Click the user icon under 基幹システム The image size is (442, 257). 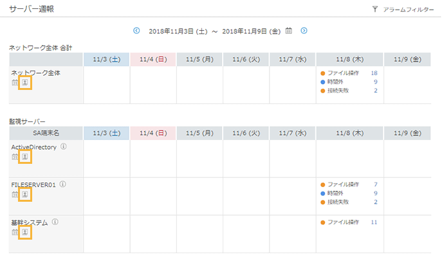(24, 232)
